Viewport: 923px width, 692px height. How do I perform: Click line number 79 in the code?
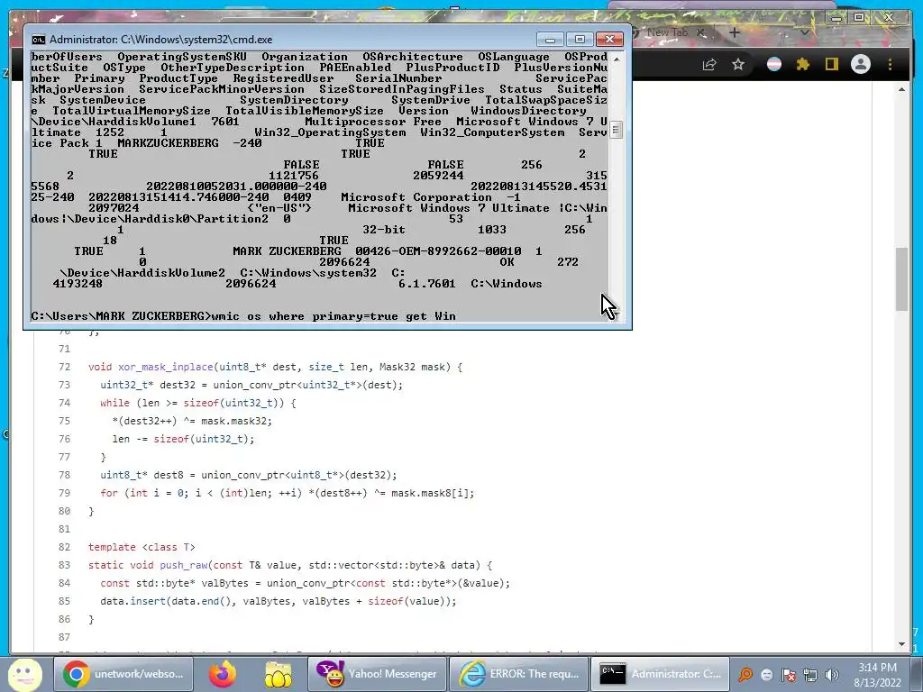tap(64, 493)
